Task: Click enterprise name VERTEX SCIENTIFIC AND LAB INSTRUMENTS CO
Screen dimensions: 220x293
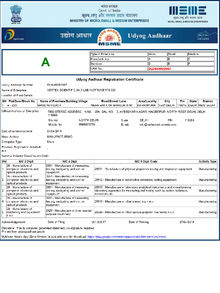Action: point(81,90)
